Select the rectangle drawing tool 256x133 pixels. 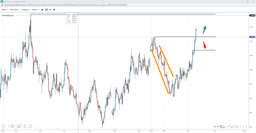[x=234, y=127]
